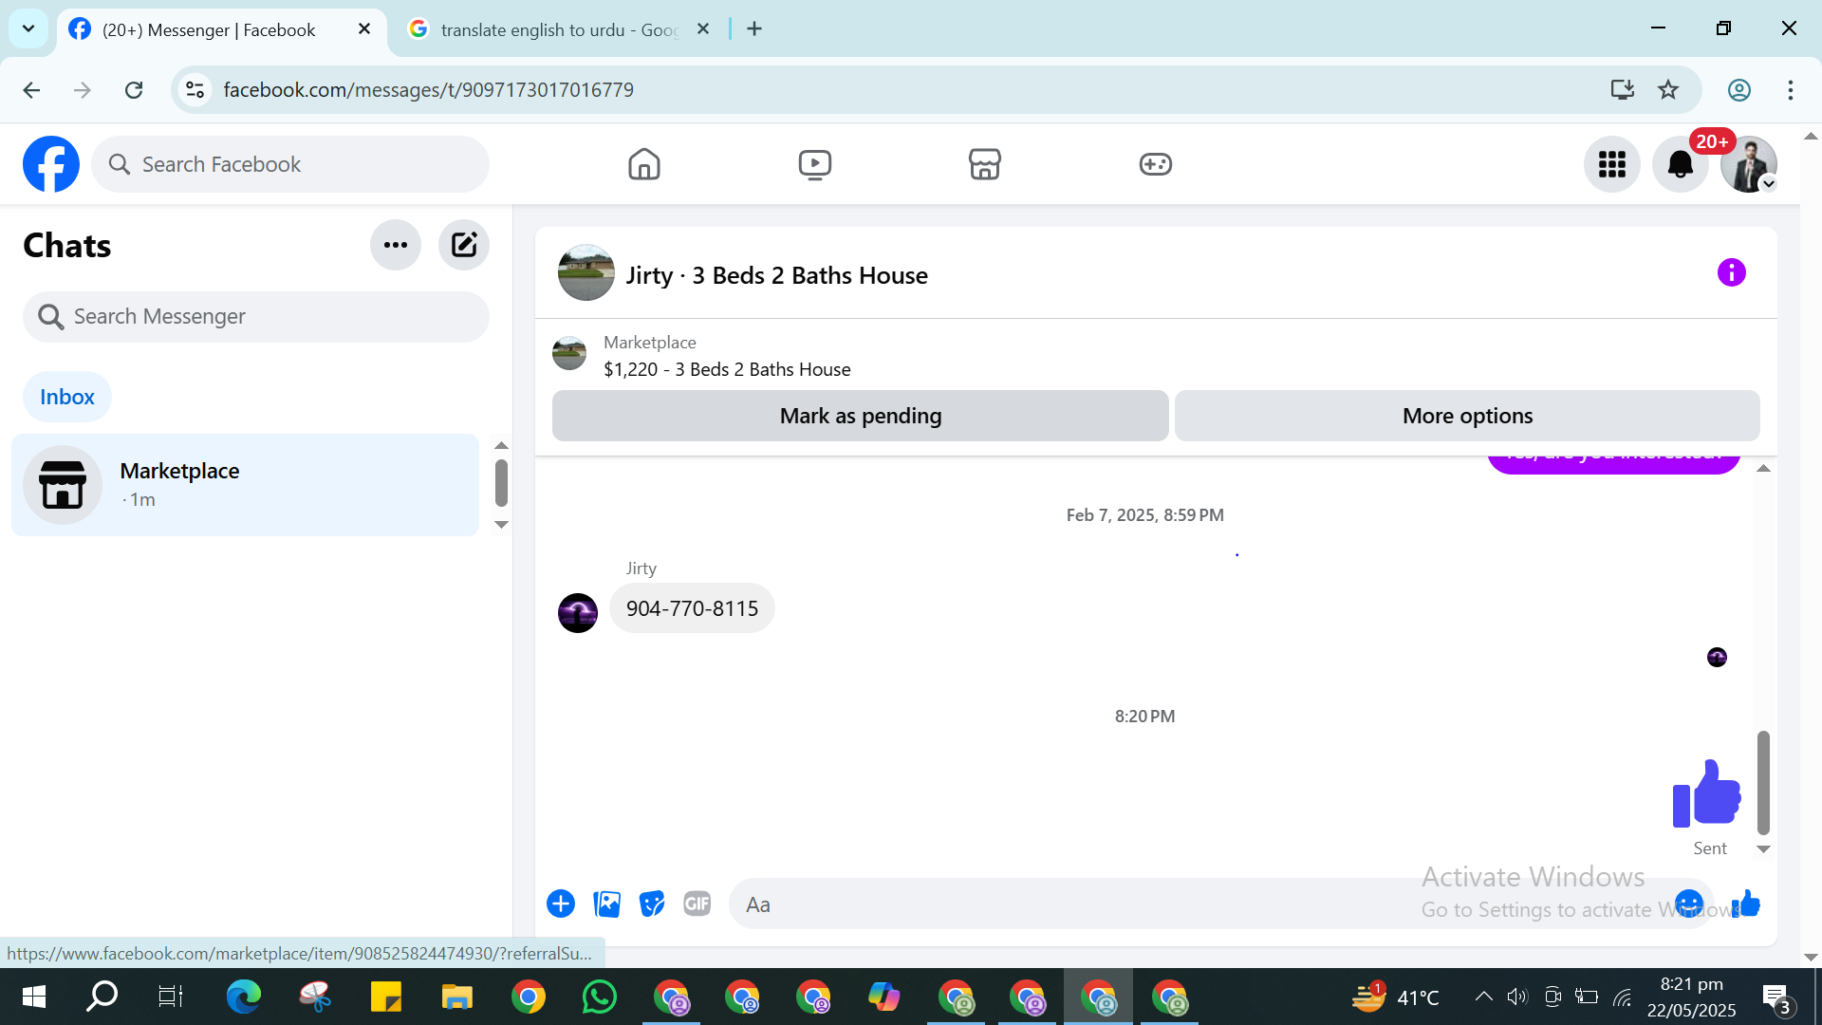This screenshot has width=1822, height=1025.
Task: View site information icon in address bar
Action: click(x=195, y=90)
